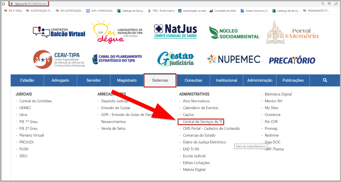
Task: Open the Precatório banner
Action: point(292,60)
